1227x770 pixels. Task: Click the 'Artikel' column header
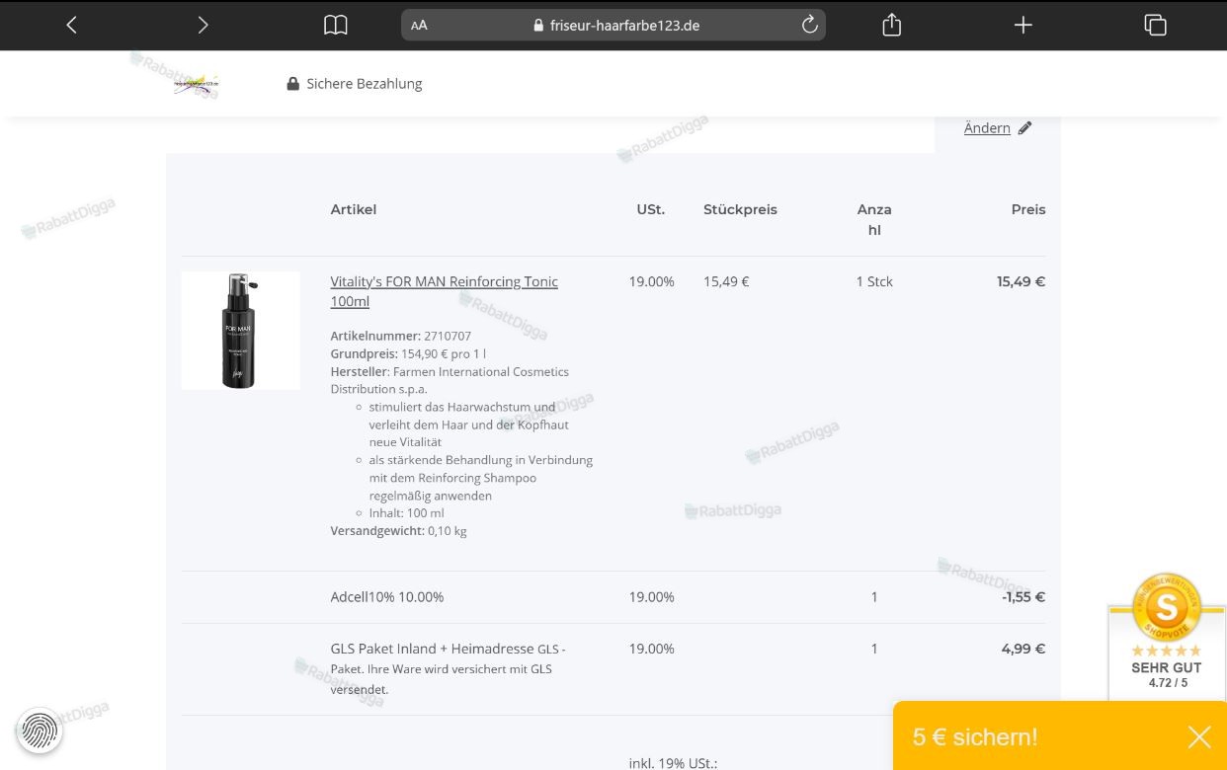353,209
